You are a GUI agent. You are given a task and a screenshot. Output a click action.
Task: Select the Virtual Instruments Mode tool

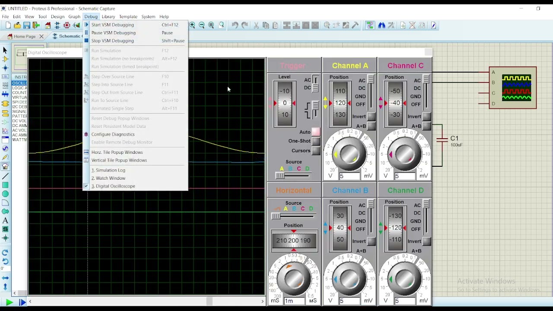5,166
